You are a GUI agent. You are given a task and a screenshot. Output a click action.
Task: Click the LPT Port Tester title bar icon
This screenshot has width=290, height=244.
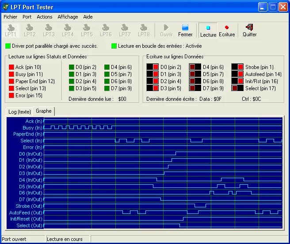pyautogui.click(x=6, y=7)
